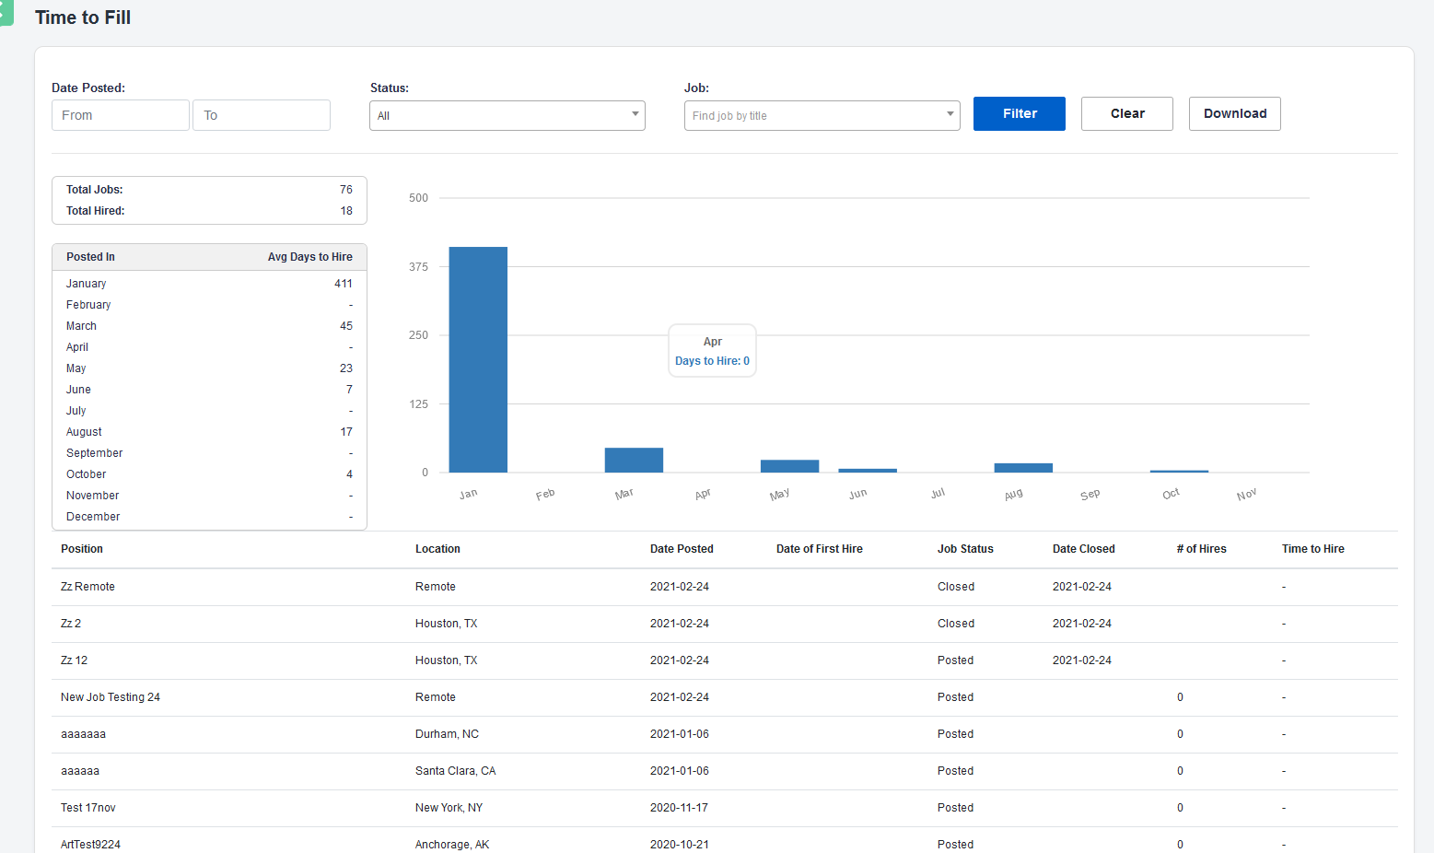Click the Download button
Image resolution: width=1434 pixels, height=853 pixels.
1234,113
